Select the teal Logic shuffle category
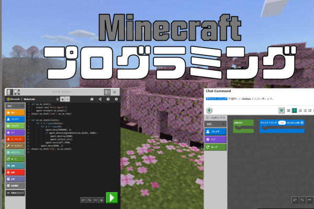314x209 pixels. point(15,166)
